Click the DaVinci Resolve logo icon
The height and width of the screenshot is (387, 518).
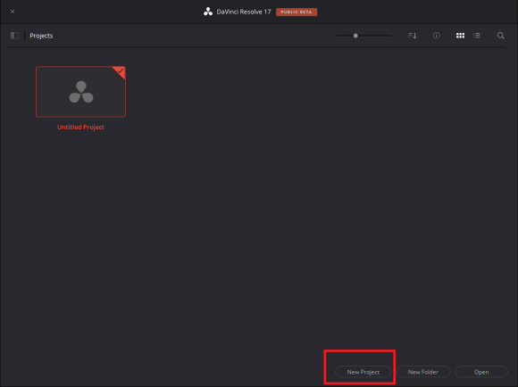coord(208,12)
